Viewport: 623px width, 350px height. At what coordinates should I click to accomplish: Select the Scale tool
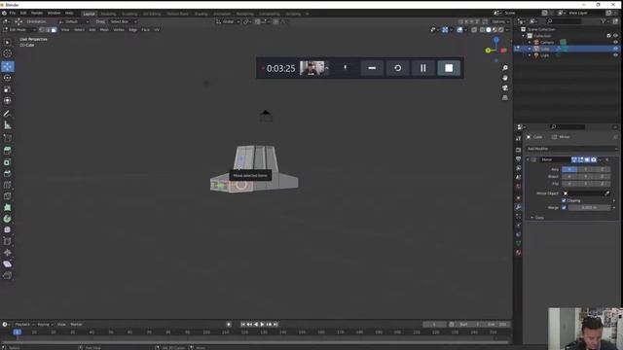point(7,89)
